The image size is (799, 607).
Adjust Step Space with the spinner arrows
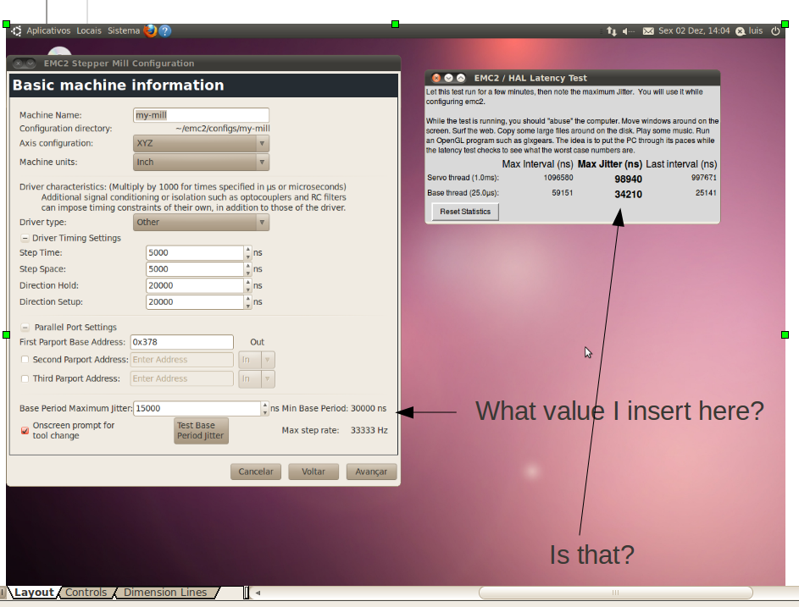point(247,269)
